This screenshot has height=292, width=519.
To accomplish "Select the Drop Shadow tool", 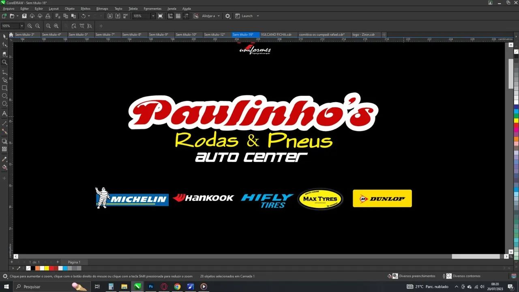I will point(4,141).
